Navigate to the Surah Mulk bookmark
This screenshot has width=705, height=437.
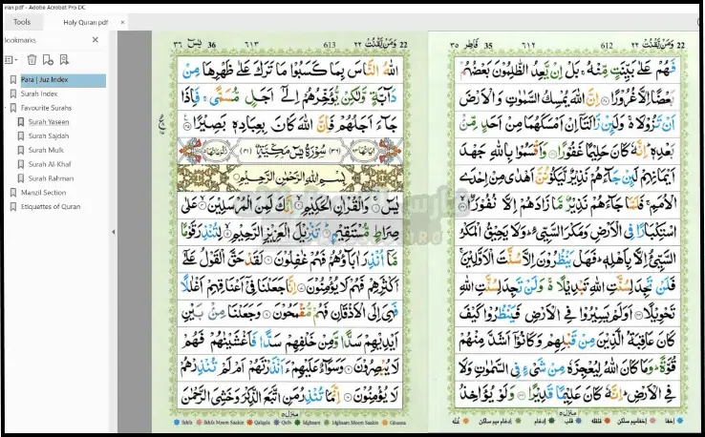point(44,150)
